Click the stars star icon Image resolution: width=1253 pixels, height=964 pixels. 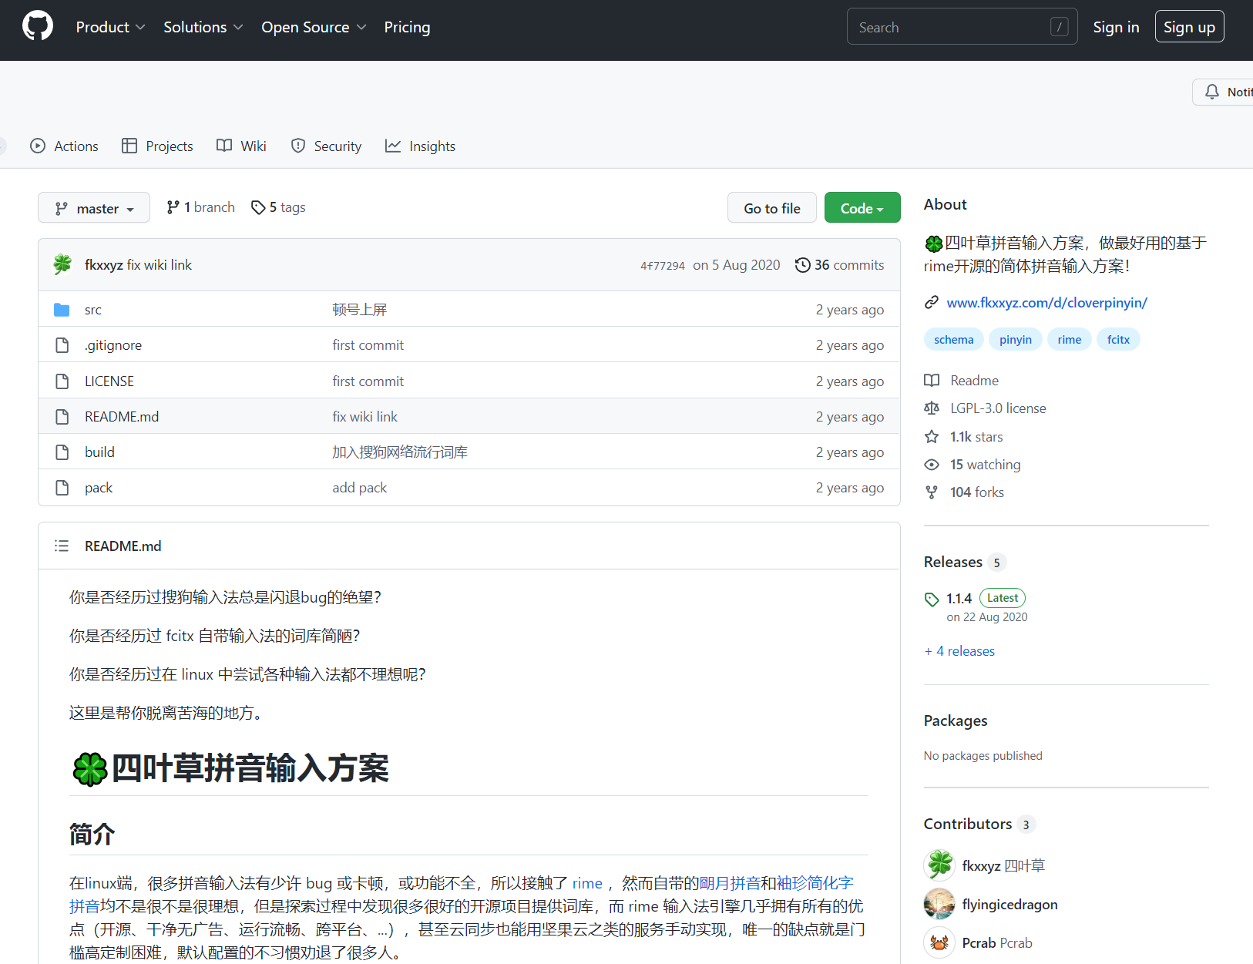[x=932, y=437]
